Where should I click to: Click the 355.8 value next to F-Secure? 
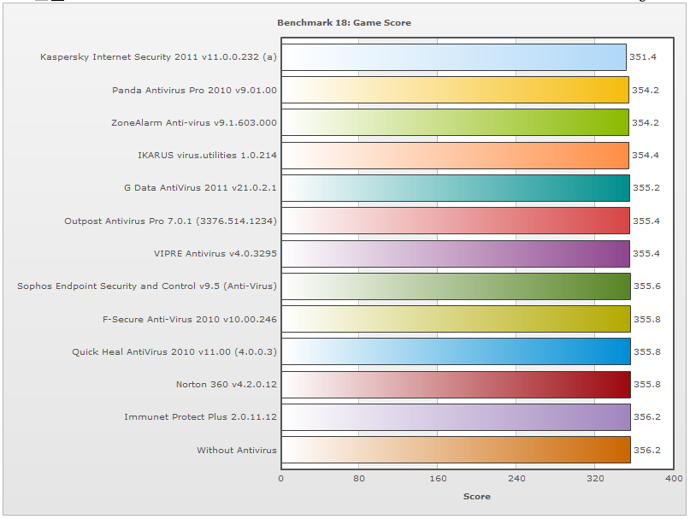click(647, 320)
